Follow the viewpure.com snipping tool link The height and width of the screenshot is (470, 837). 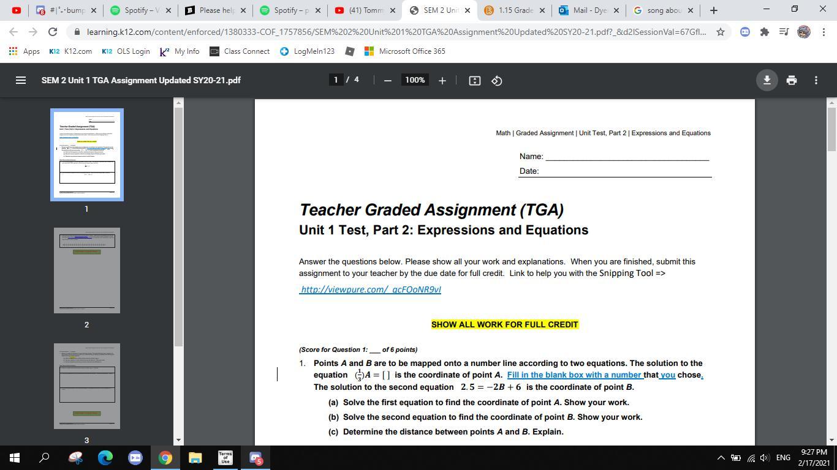[370, 289]
